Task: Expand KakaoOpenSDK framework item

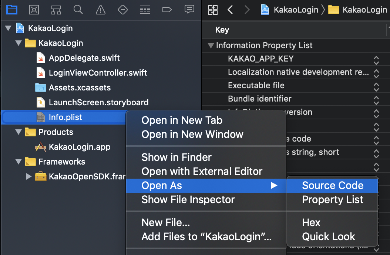Action: (29, 176)
